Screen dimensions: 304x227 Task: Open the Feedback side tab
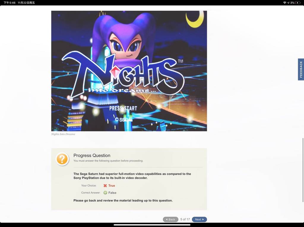click(x=301, y=70)
